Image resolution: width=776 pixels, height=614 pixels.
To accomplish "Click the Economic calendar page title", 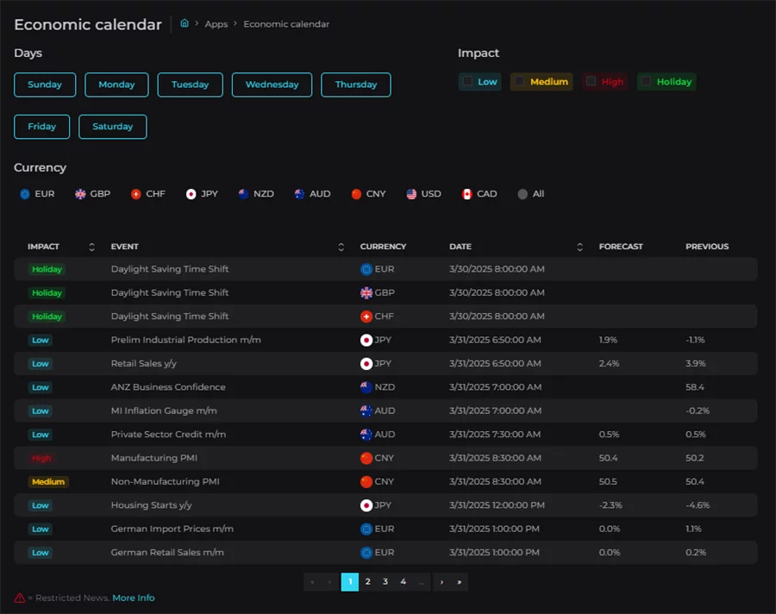I will pos(88,24).
